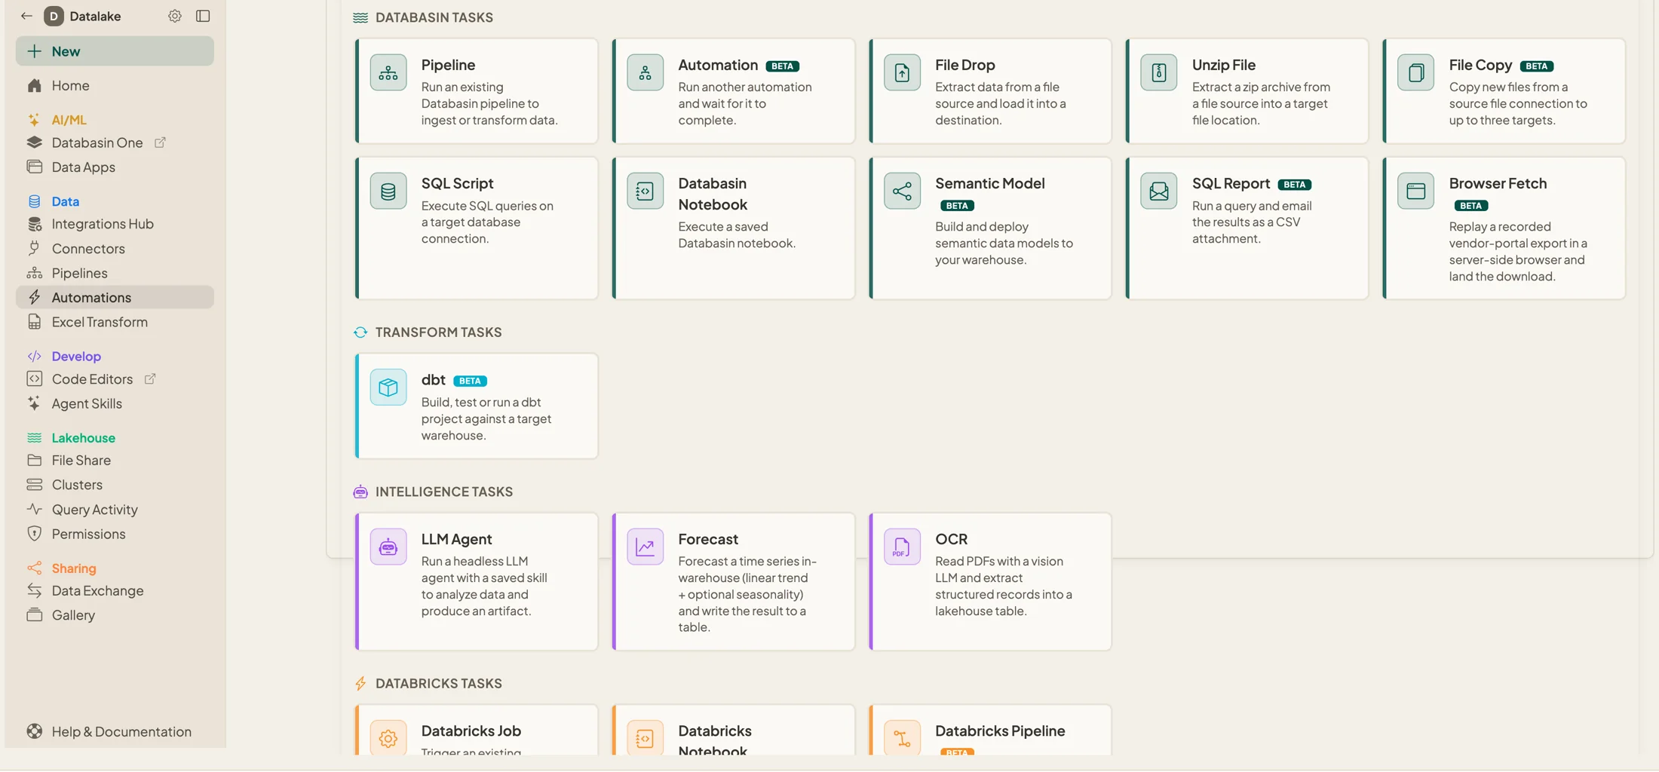Click the OCR PDF icon

pos(902,547)
